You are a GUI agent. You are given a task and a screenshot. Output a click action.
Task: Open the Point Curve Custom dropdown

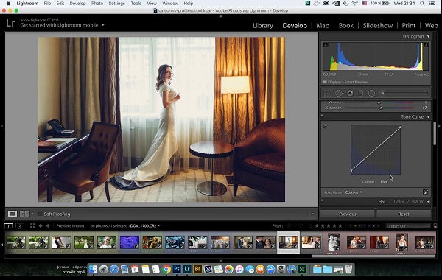click(354, 192)
